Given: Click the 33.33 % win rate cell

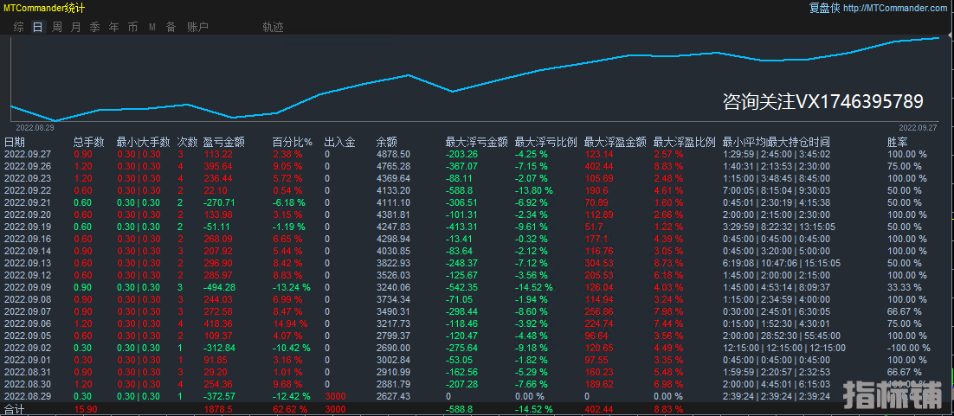Looking at the screenshot, I should [905, 287].
